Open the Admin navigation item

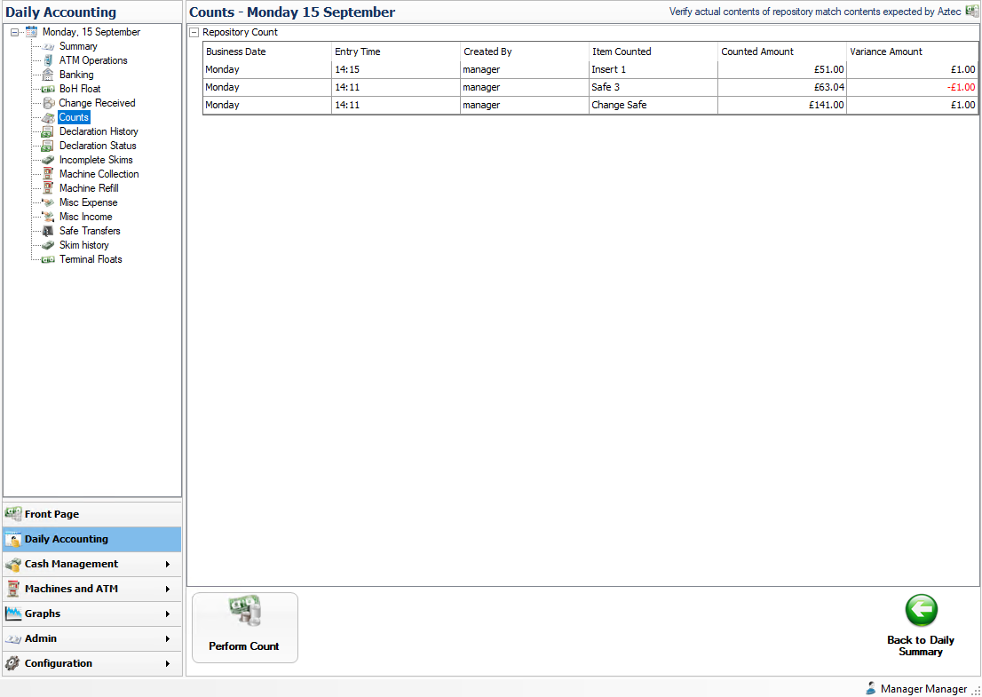[x=41, y=638]
